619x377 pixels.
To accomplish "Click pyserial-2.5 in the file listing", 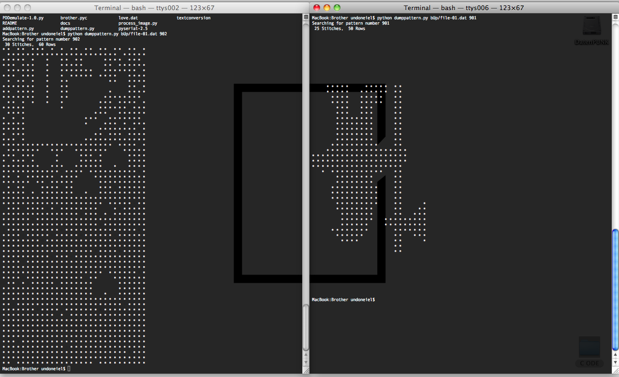I will tap(133, 29).
